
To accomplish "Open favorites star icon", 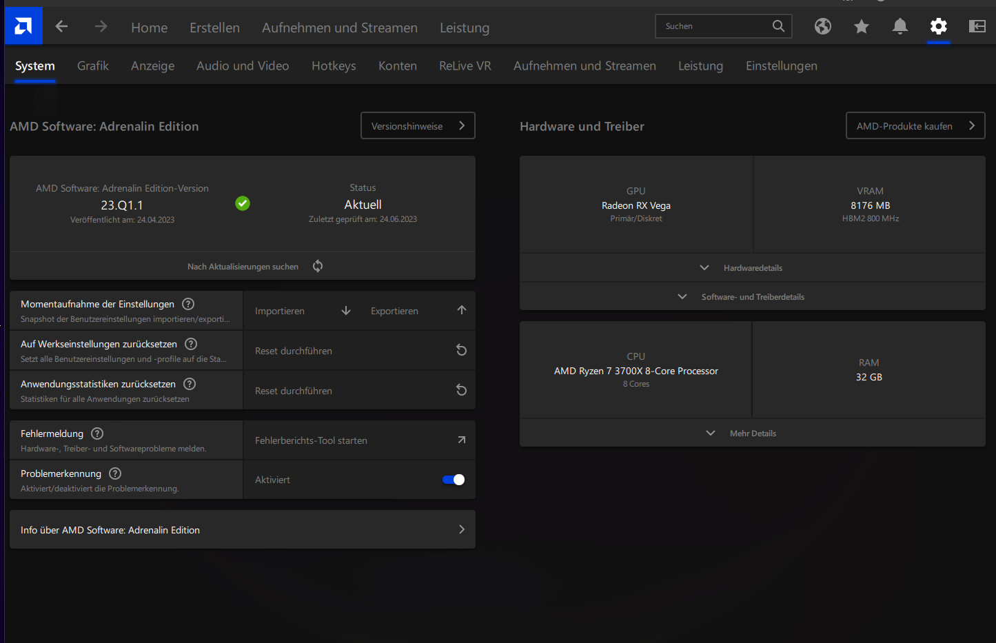I will (x=862, y=26).
